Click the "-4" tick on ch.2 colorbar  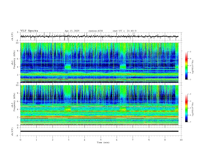point(190,101)
